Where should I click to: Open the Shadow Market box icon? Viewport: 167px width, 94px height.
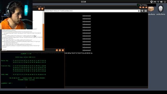pyautogui.click(x=151, y=10)
